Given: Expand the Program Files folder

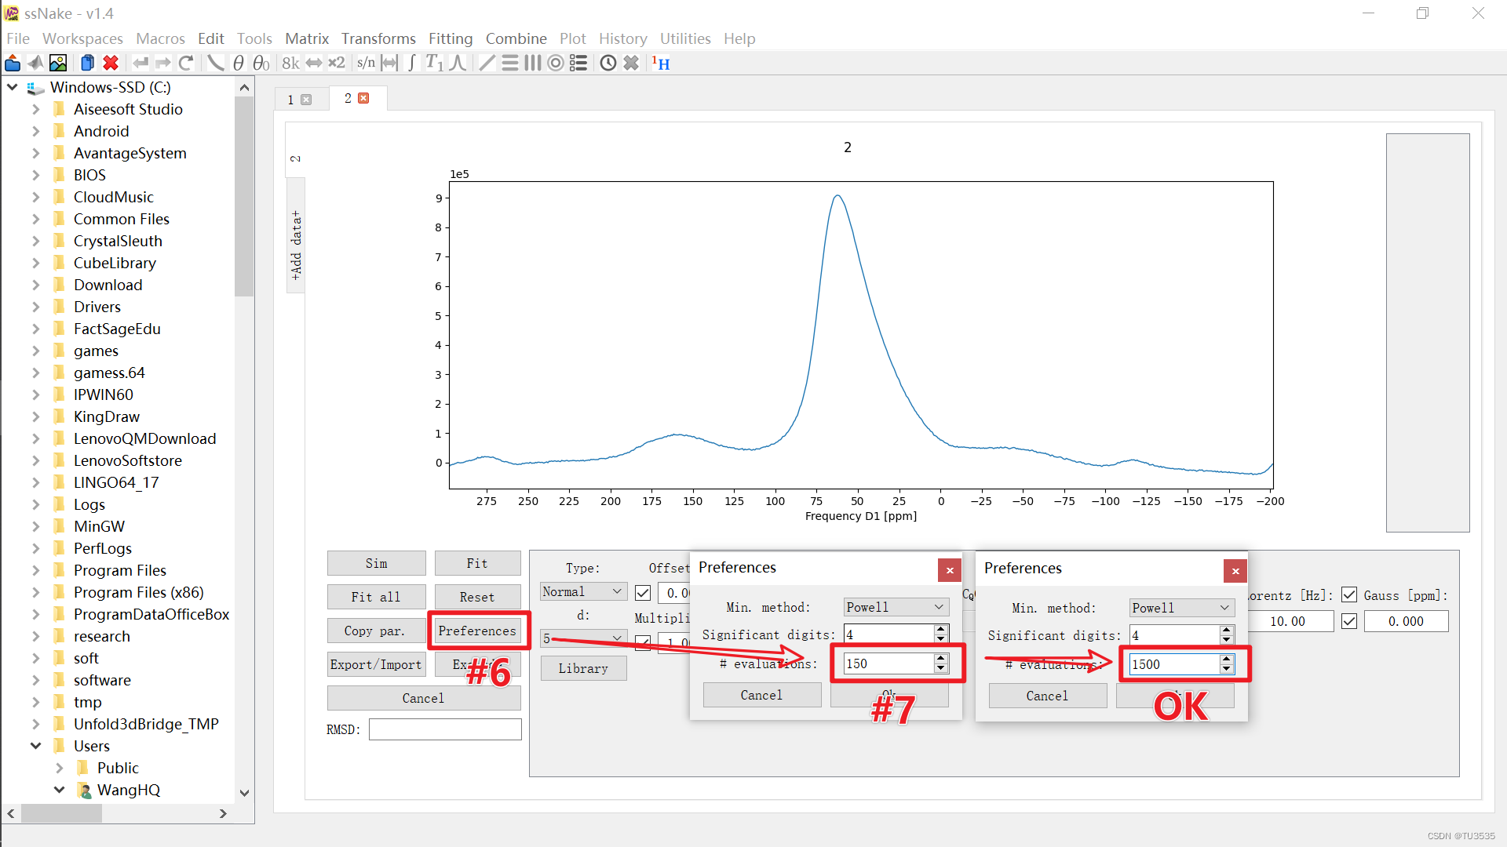Looking at the screenshot, I should (x=35, y=570).
